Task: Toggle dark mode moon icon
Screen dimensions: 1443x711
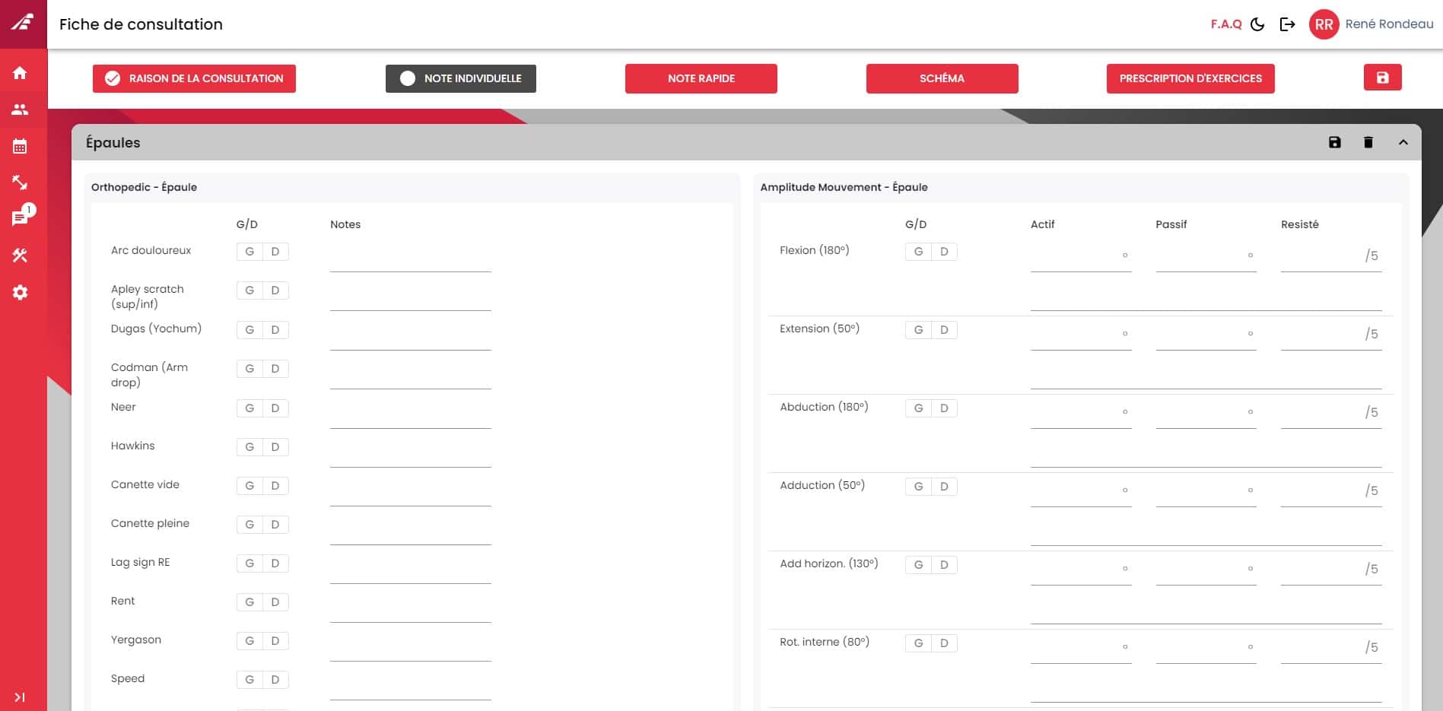Action: tap(1257, 24)
